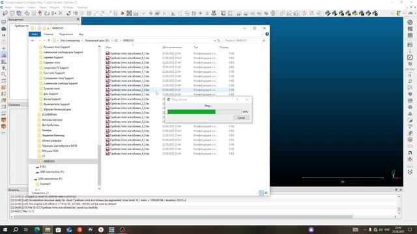Image resolution: width=417 pixels, height=234 pixels.
Task: Click the plus-shaped icon in top toolbar
Action: click(x=200, y=13)
